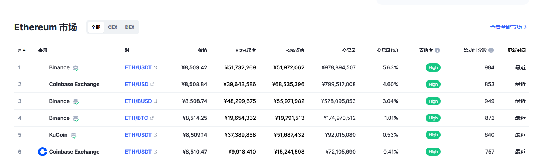The image size is (546, 161).
Task: Click the info icon next to 置信度
Action: 437,50
